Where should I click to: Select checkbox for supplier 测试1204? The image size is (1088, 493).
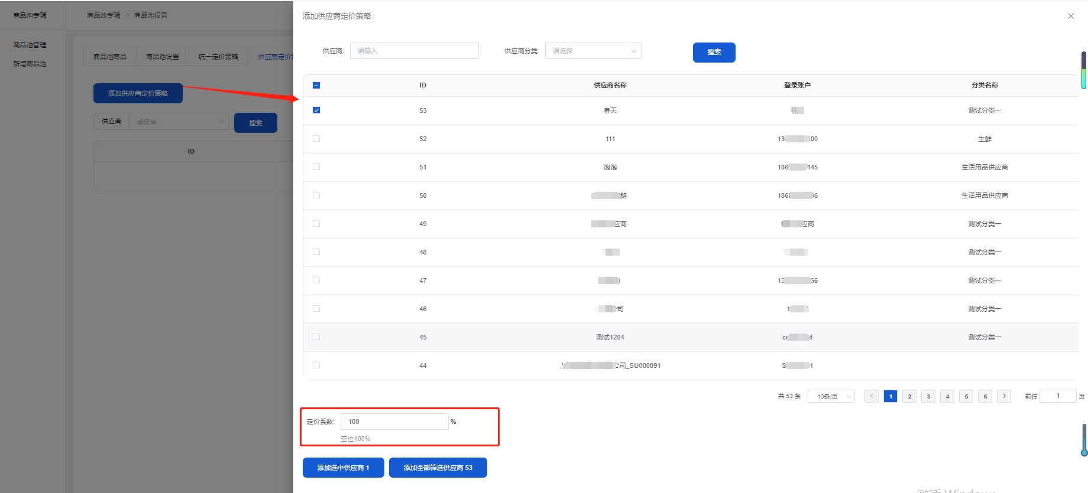pos(316,337)
